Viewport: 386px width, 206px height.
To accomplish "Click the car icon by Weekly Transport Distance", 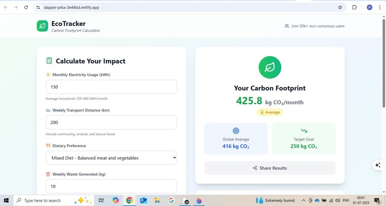I will (48, 110).
